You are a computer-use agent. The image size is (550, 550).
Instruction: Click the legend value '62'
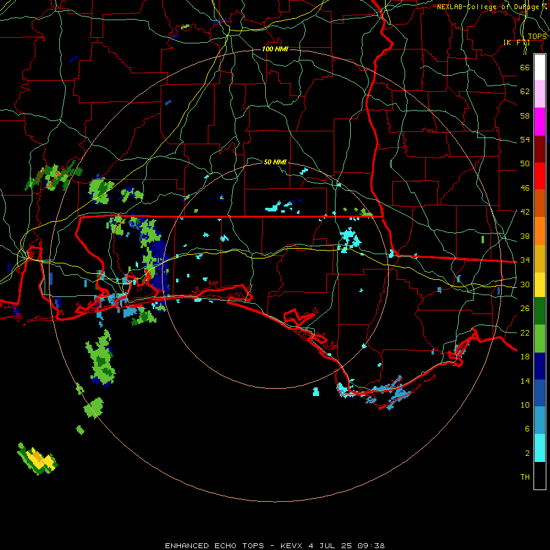525,92
